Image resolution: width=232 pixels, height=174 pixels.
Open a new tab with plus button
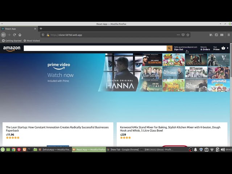point(41,29)
